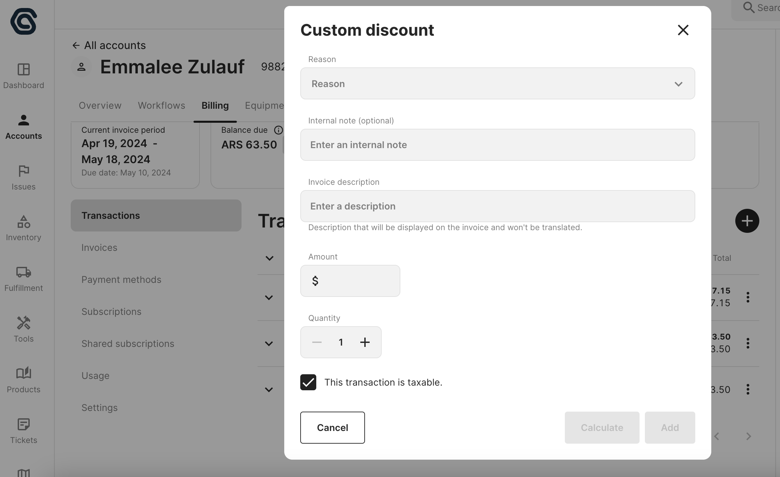Open the Dashboard sidebar icon
This screenshot has width=780, height=477.
click(x=23, y=69)
